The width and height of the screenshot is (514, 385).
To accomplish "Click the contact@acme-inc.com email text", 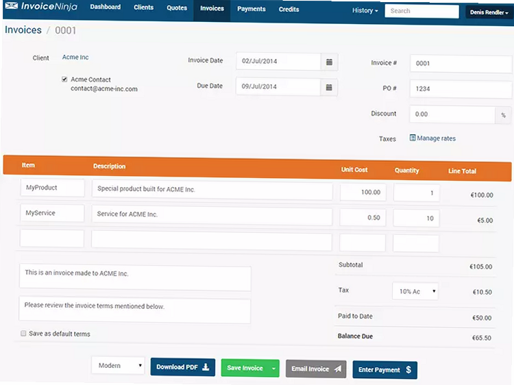I will click(x=104, y=89).
